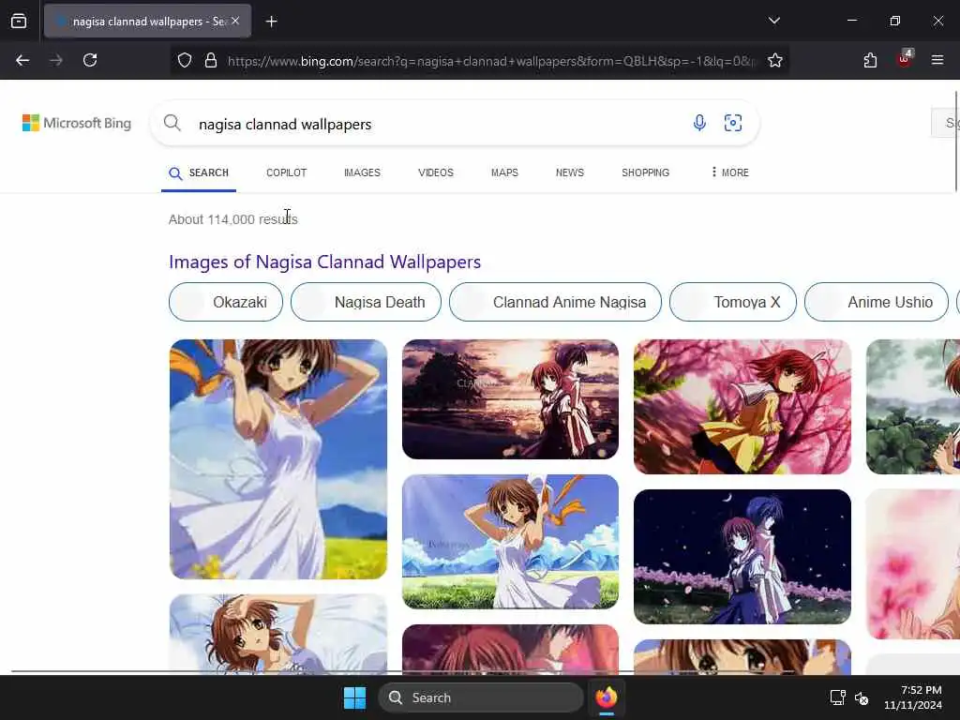The width and height of the screenshot is (960, 720).
Task: Click the browser back arrow
Action: click(22, 60)
